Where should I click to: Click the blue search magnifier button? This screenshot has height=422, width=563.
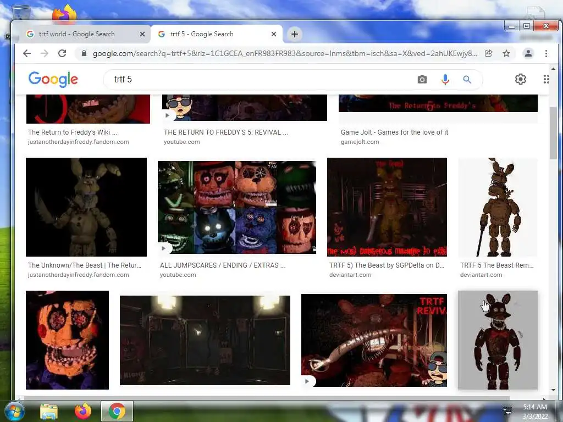point(467,79)
